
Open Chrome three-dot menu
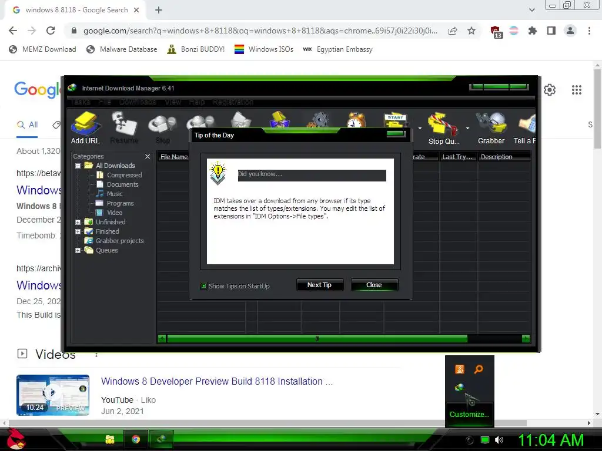click(589, 31)
